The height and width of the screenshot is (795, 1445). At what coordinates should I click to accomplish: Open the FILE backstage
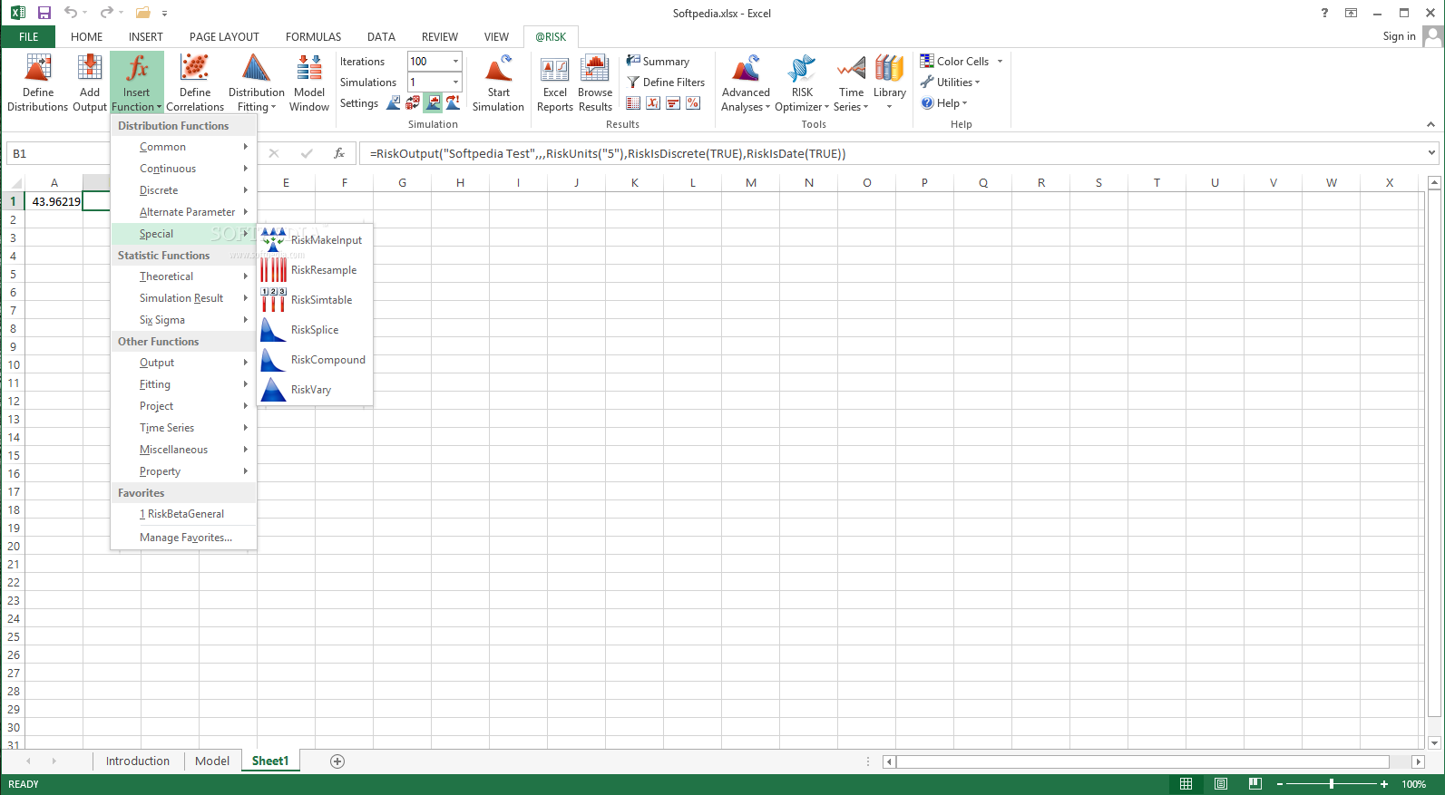click(28, 37)
